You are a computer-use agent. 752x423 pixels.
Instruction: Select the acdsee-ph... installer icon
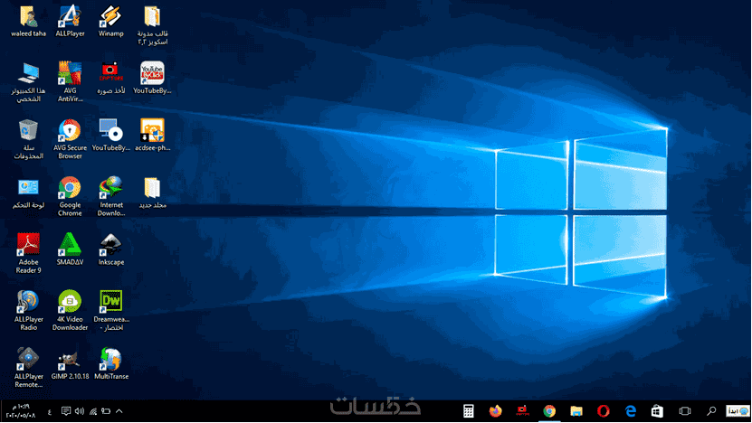(x=153, y=135)
